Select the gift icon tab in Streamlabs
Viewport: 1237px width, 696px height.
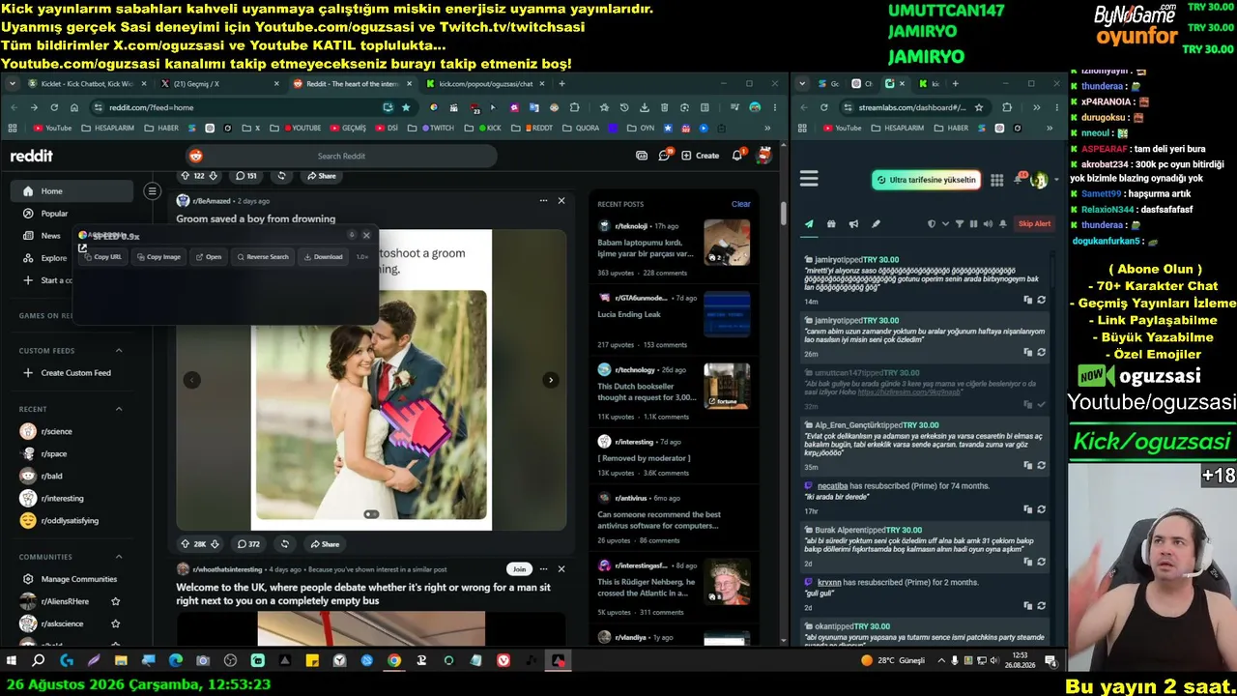(x=831, y=224)
